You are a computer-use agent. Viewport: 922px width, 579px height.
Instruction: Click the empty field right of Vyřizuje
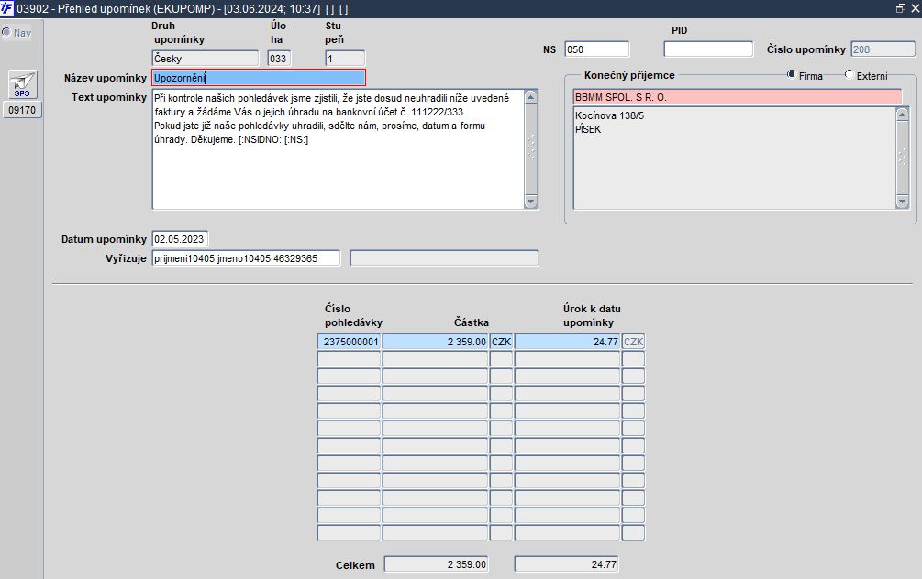tap(444, 257)
